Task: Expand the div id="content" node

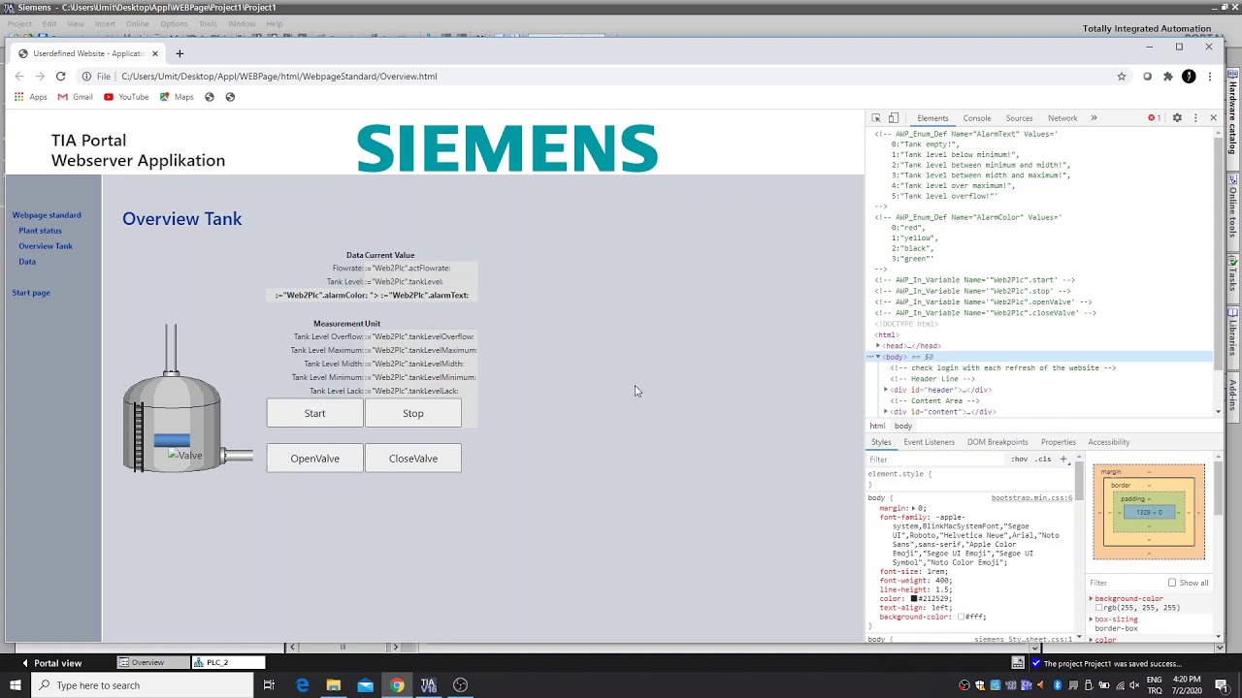Action: [x=886, y=412]
